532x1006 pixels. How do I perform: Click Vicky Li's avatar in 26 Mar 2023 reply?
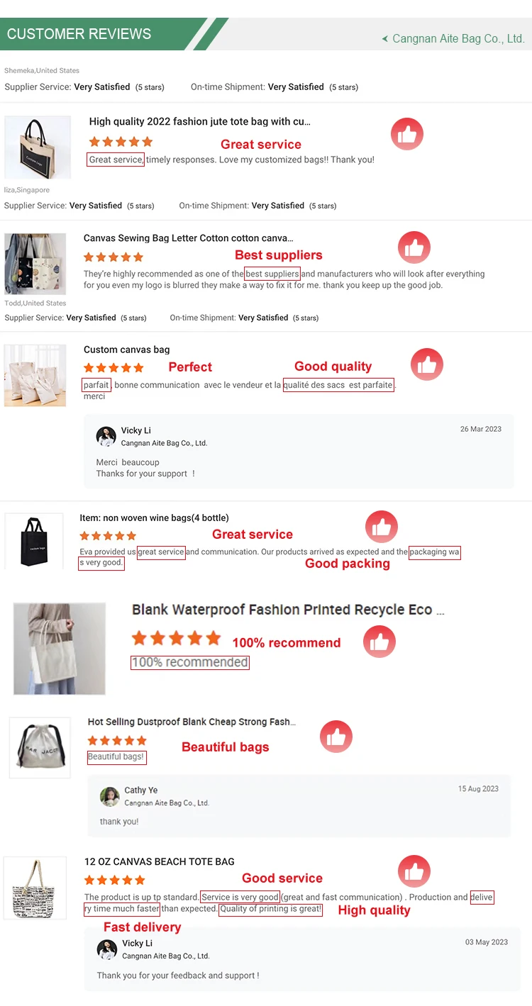point(106,437)
